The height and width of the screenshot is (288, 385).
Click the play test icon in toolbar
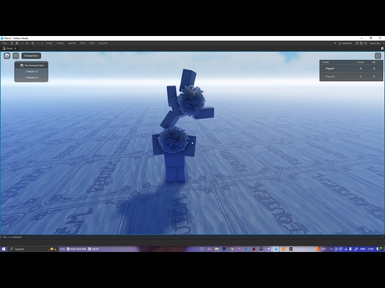point(27,43)
